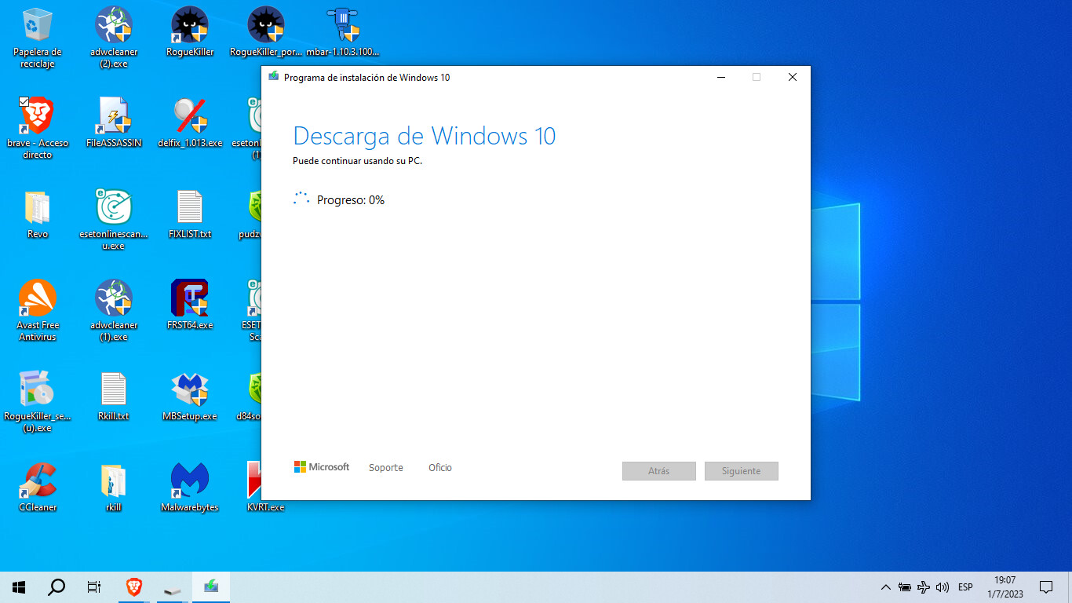Select the Malwarebytes shortcut icon
This screenshot has width=1072, height=603.
190,488
